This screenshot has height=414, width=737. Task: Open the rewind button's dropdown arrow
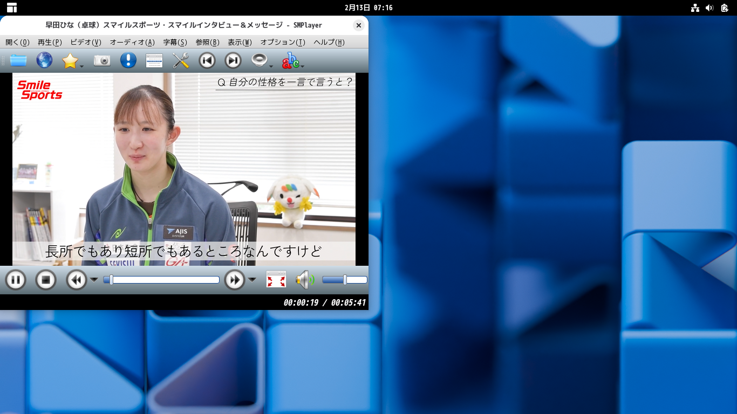tap(94, 280)
